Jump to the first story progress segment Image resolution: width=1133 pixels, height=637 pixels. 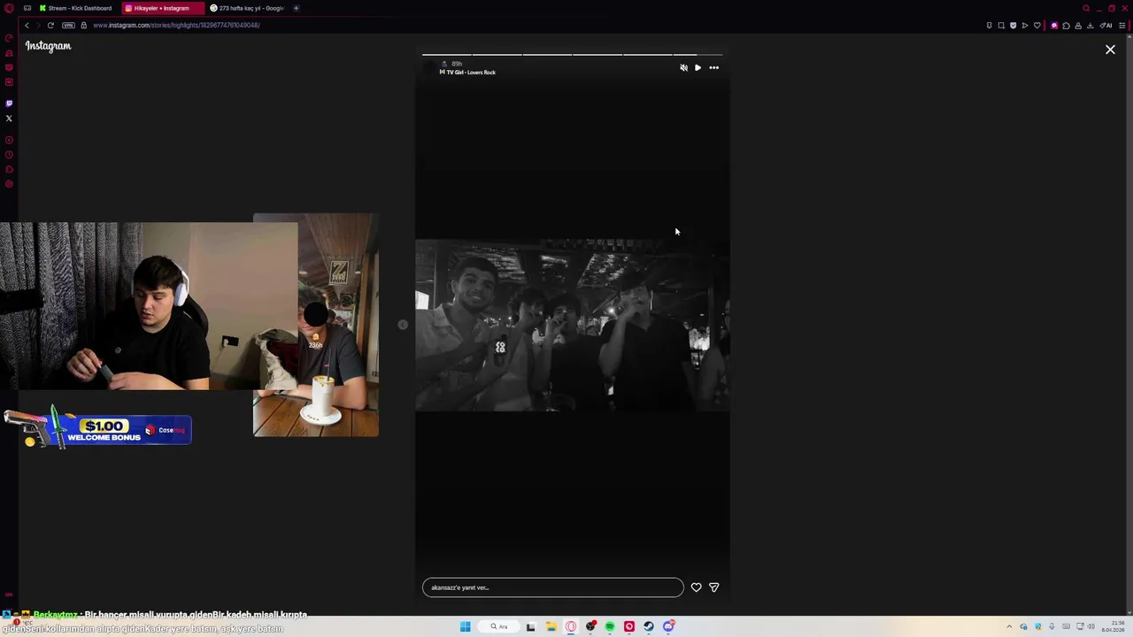pos(446,54)
